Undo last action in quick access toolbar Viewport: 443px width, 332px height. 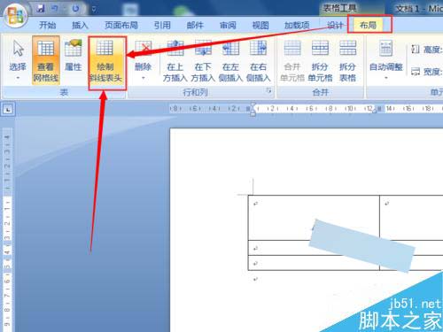[x=55, y=9]
